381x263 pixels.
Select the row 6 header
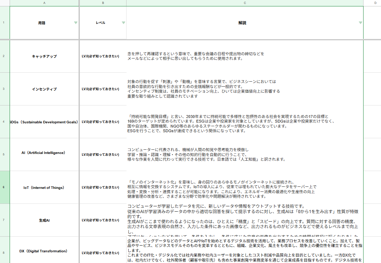point(4,187)
